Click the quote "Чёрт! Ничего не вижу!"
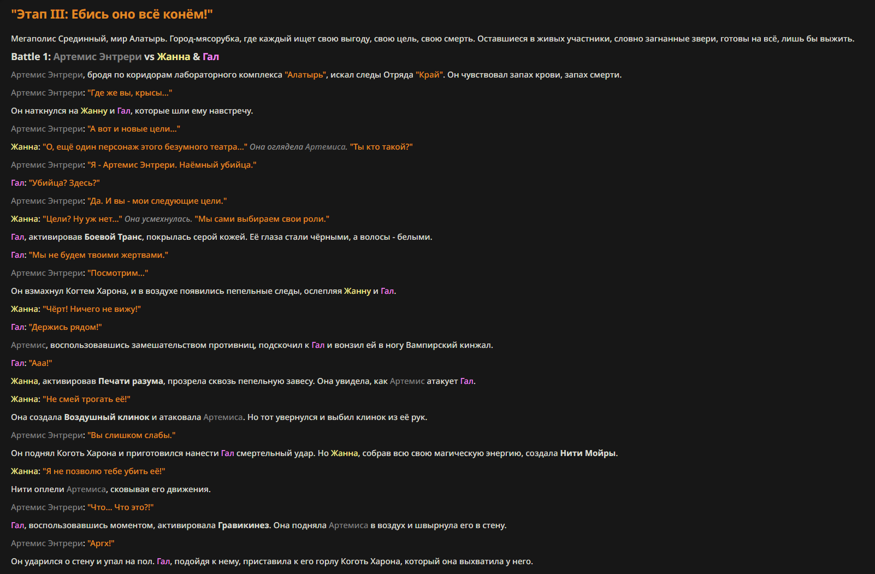This screenshot has height=574, width=875. click(x=92, y=309)
